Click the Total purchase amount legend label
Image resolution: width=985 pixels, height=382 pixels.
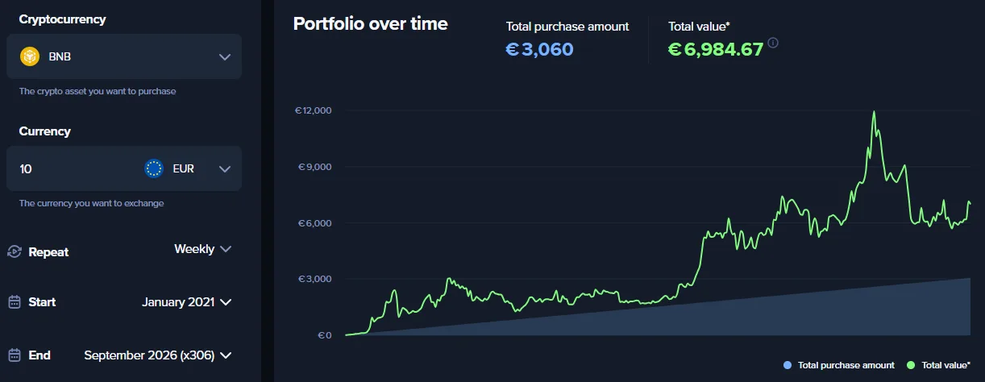coord(846,365)
